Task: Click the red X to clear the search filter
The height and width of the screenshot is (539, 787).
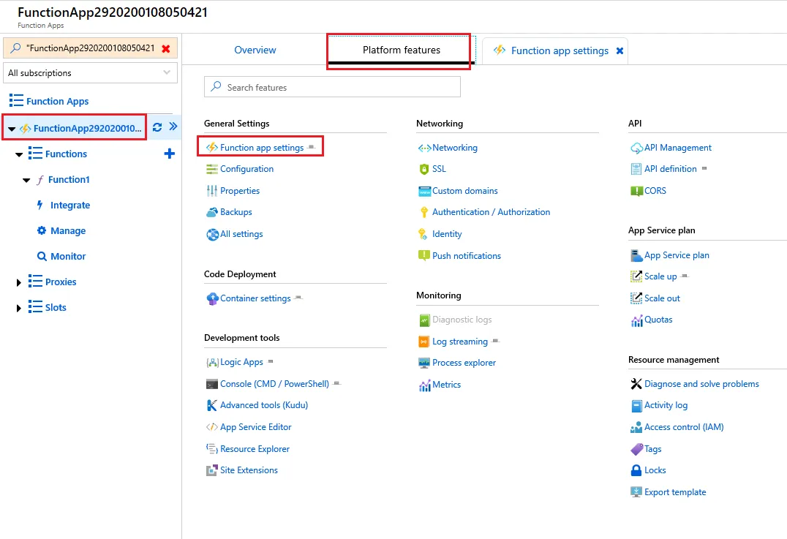Action: point(166,48)
